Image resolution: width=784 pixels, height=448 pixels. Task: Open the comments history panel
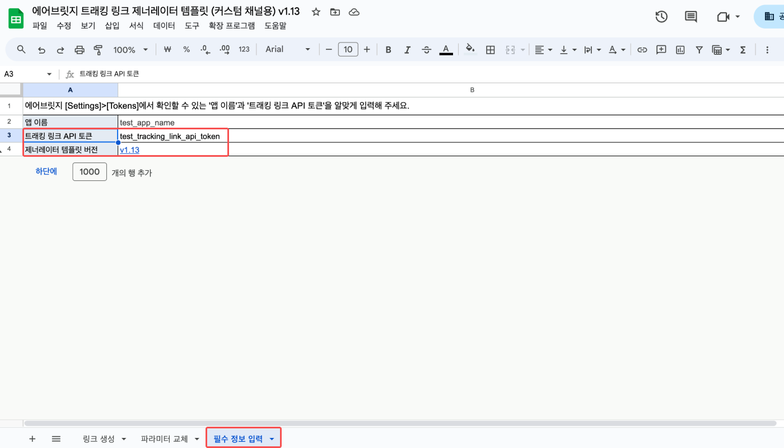691,17
